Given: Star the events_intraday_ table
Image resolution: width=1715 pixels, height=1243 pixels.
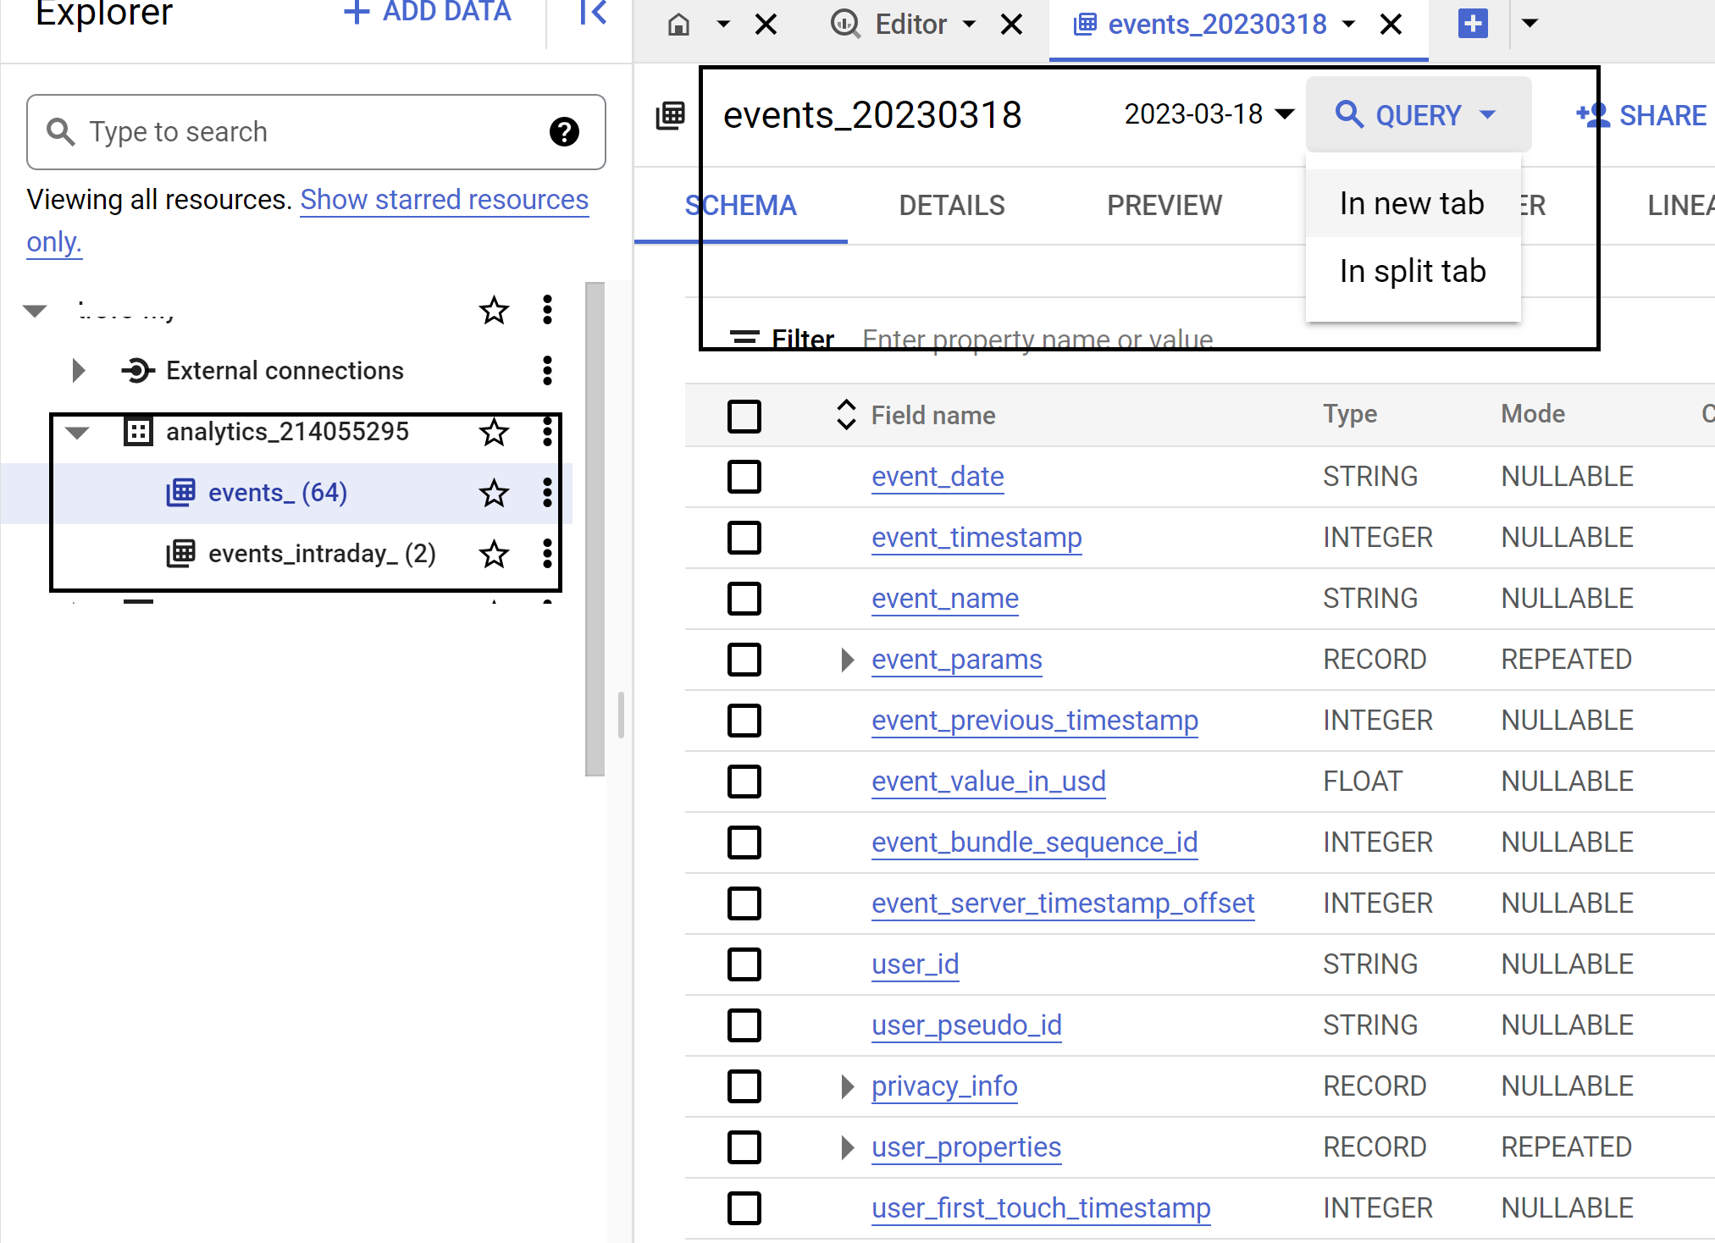Looking at the screenshot, I should 494,554.
